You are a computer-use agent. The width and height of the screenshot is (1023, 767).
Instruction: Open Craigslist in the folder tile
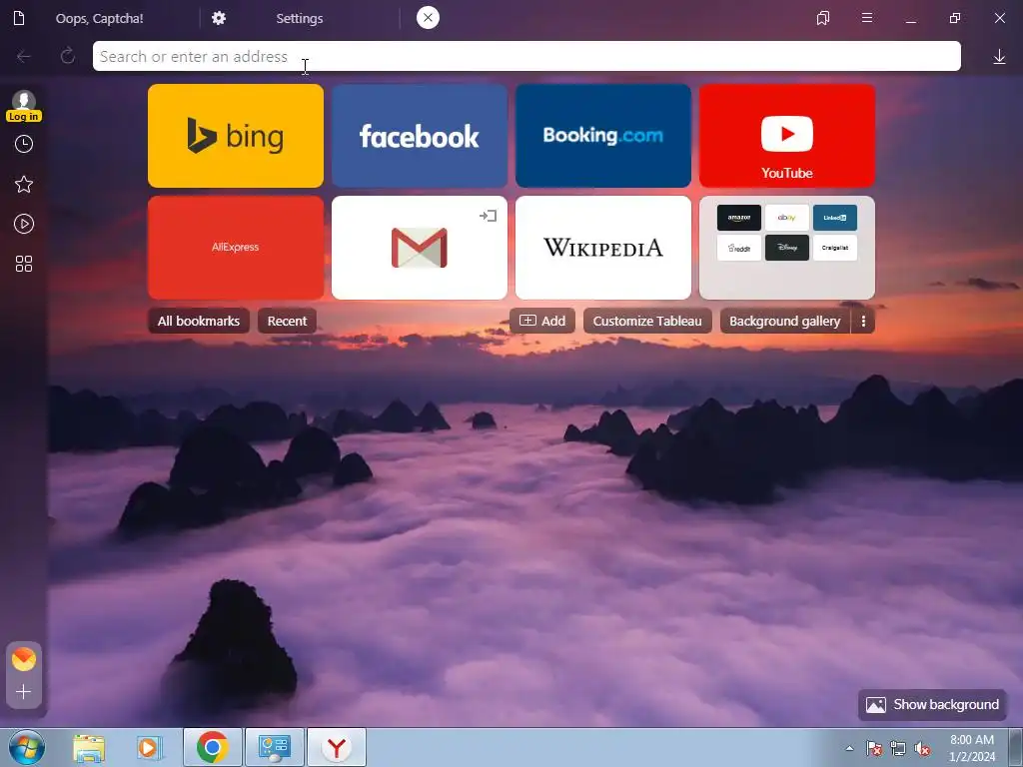pos(835,248)
